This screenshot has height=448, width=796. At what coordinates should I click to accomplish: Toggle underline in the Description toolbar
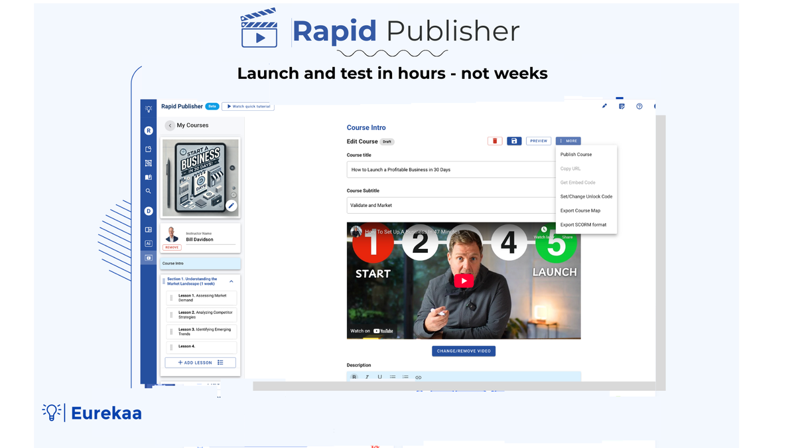tap(379, 376)
